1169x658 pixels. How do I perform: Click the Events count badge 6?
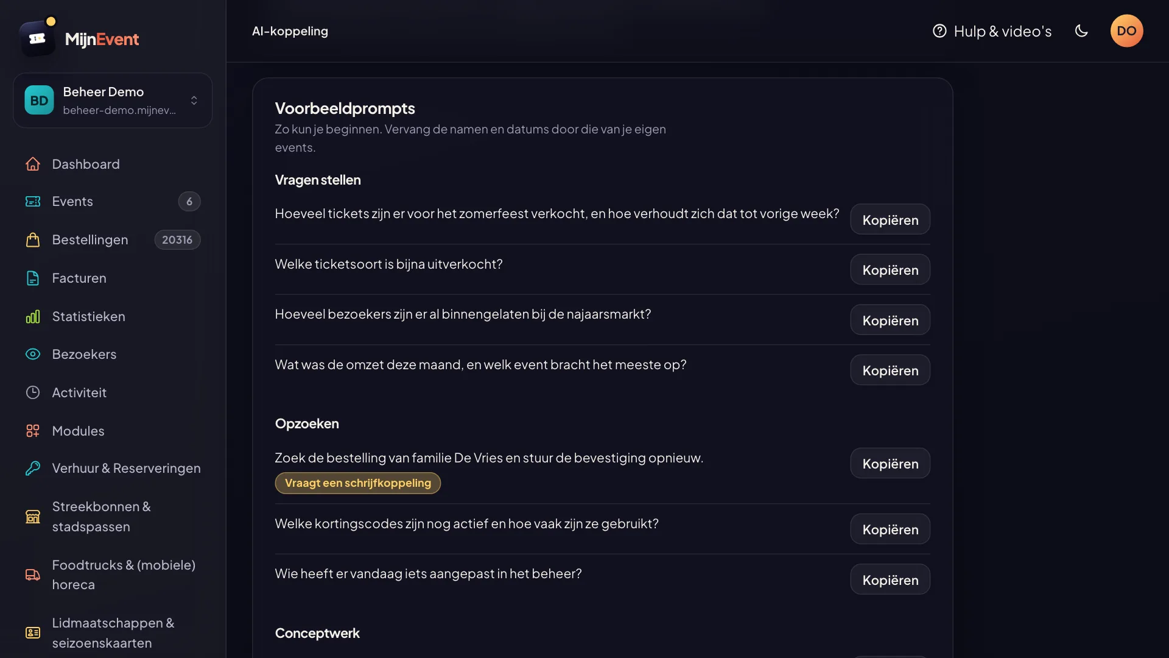(x=189, y=202)
